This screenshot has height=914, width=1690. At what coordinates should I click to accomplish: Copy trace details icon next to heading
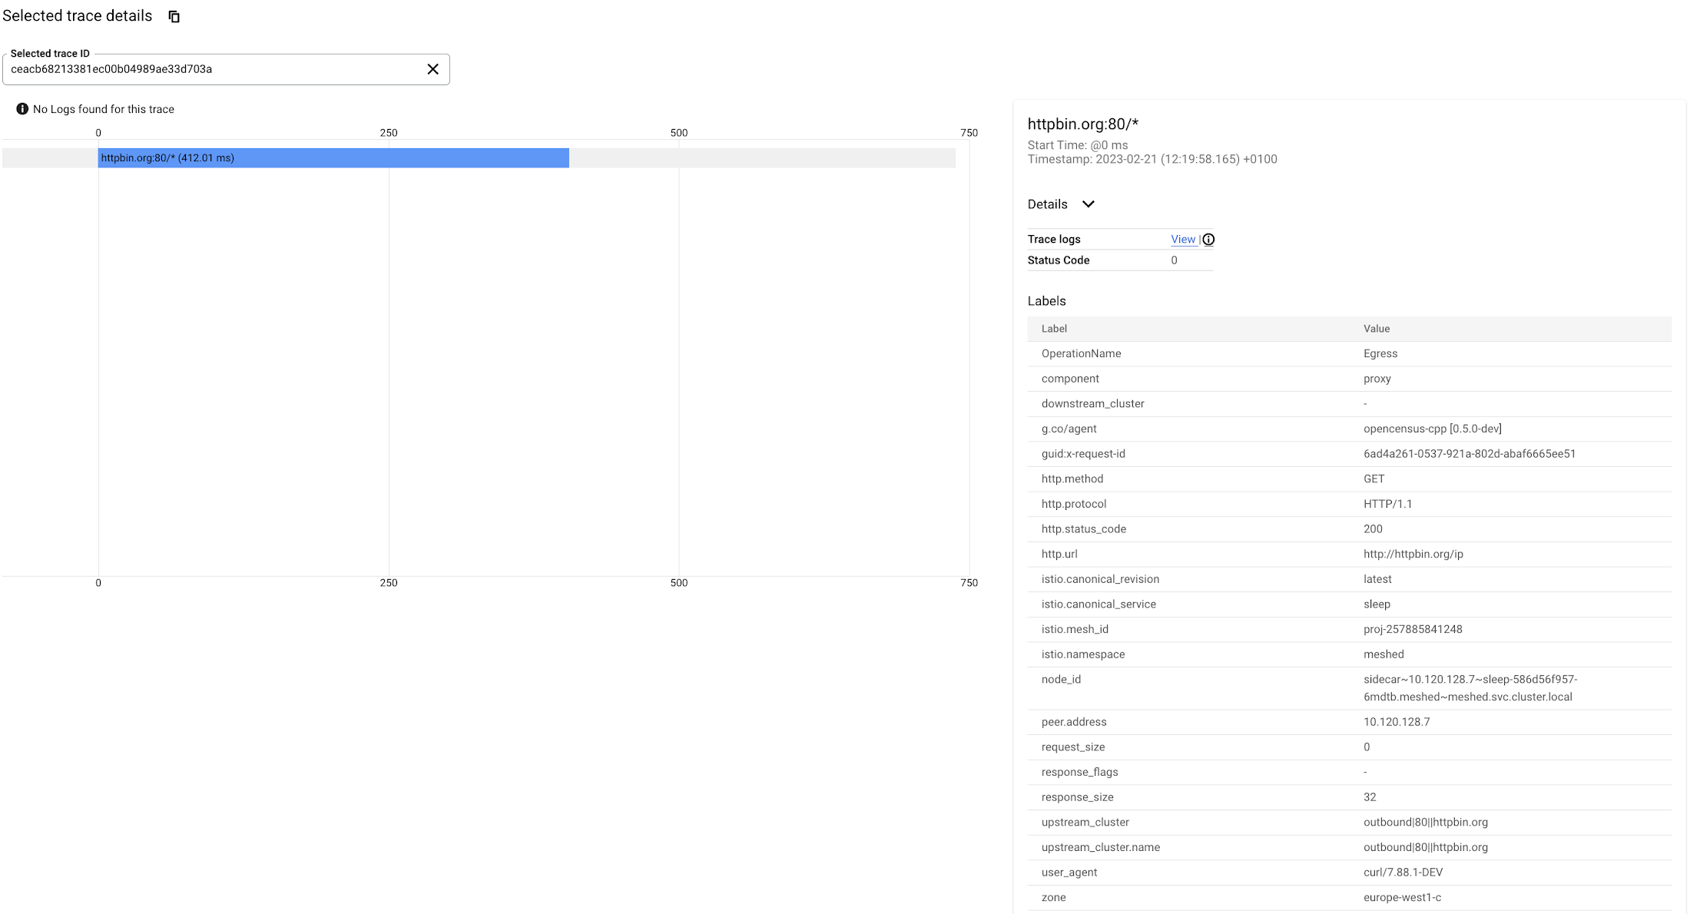(x=174, y=17)
